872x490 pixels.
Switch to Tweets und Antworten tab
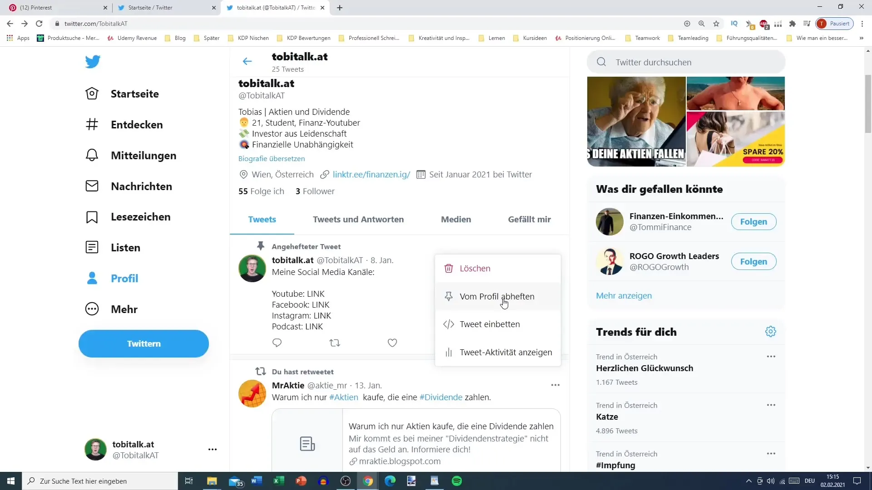click(x=358, y=220)
